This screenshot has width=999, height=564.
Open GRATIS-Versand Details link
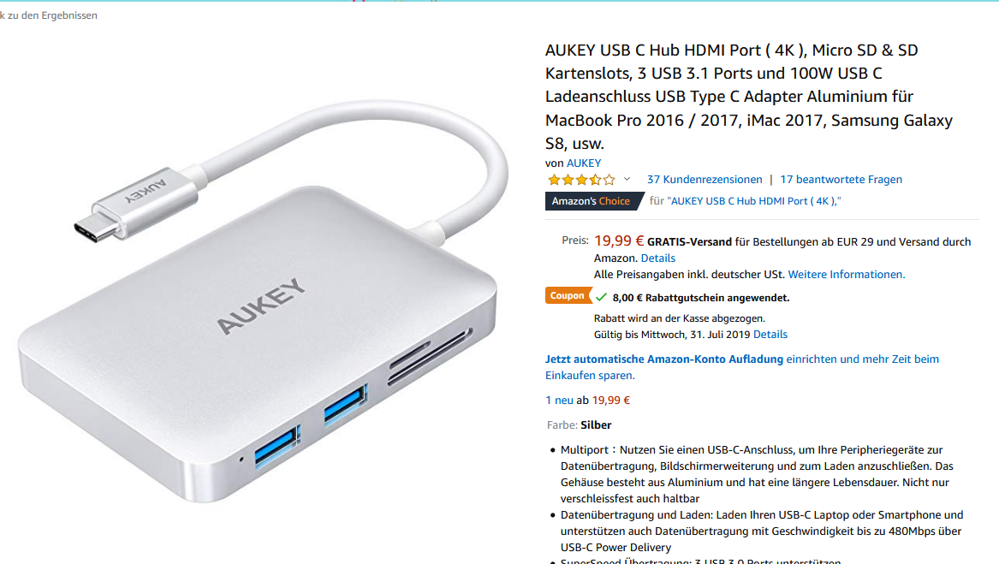(657, 258)
